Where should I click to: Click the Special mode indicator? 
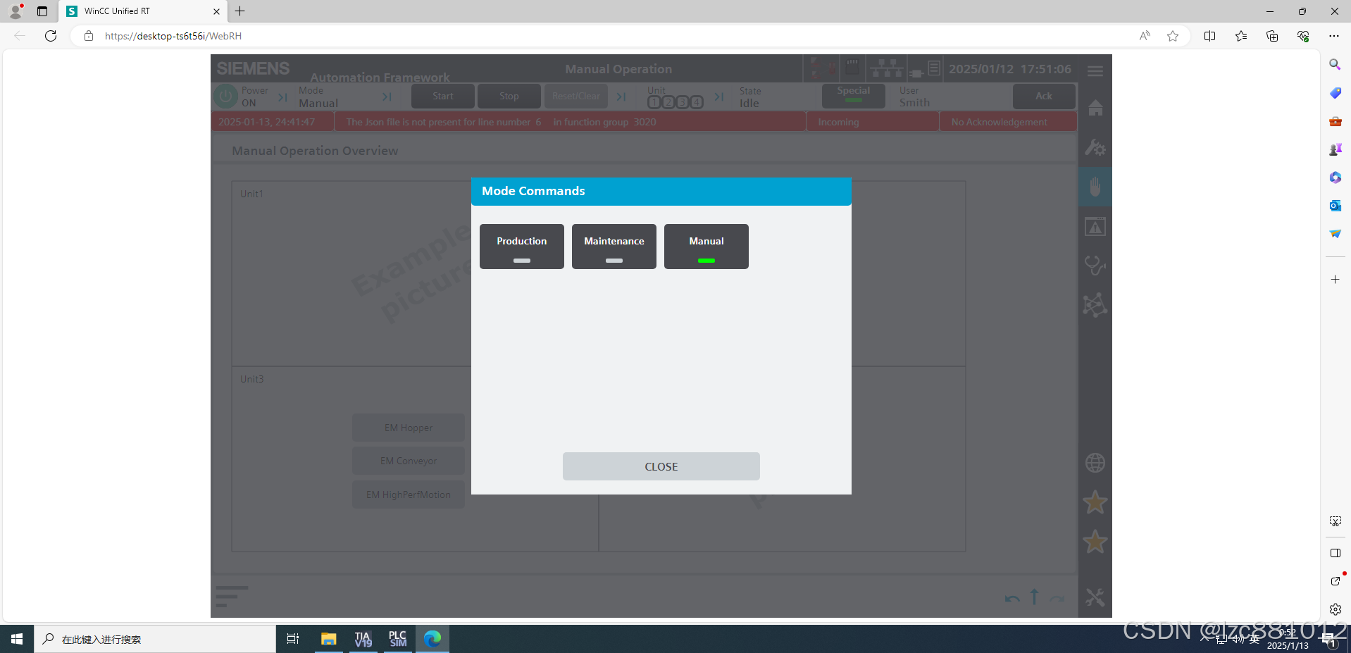(852, 95)
